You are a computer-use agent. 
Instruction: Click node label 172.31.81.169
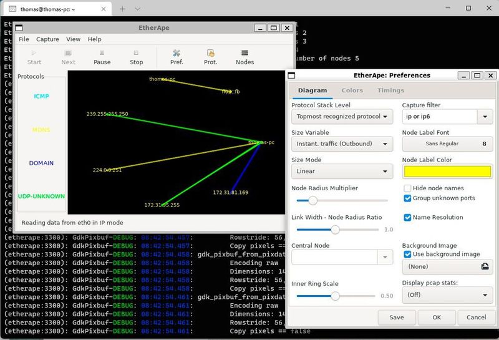click(231, 192)
